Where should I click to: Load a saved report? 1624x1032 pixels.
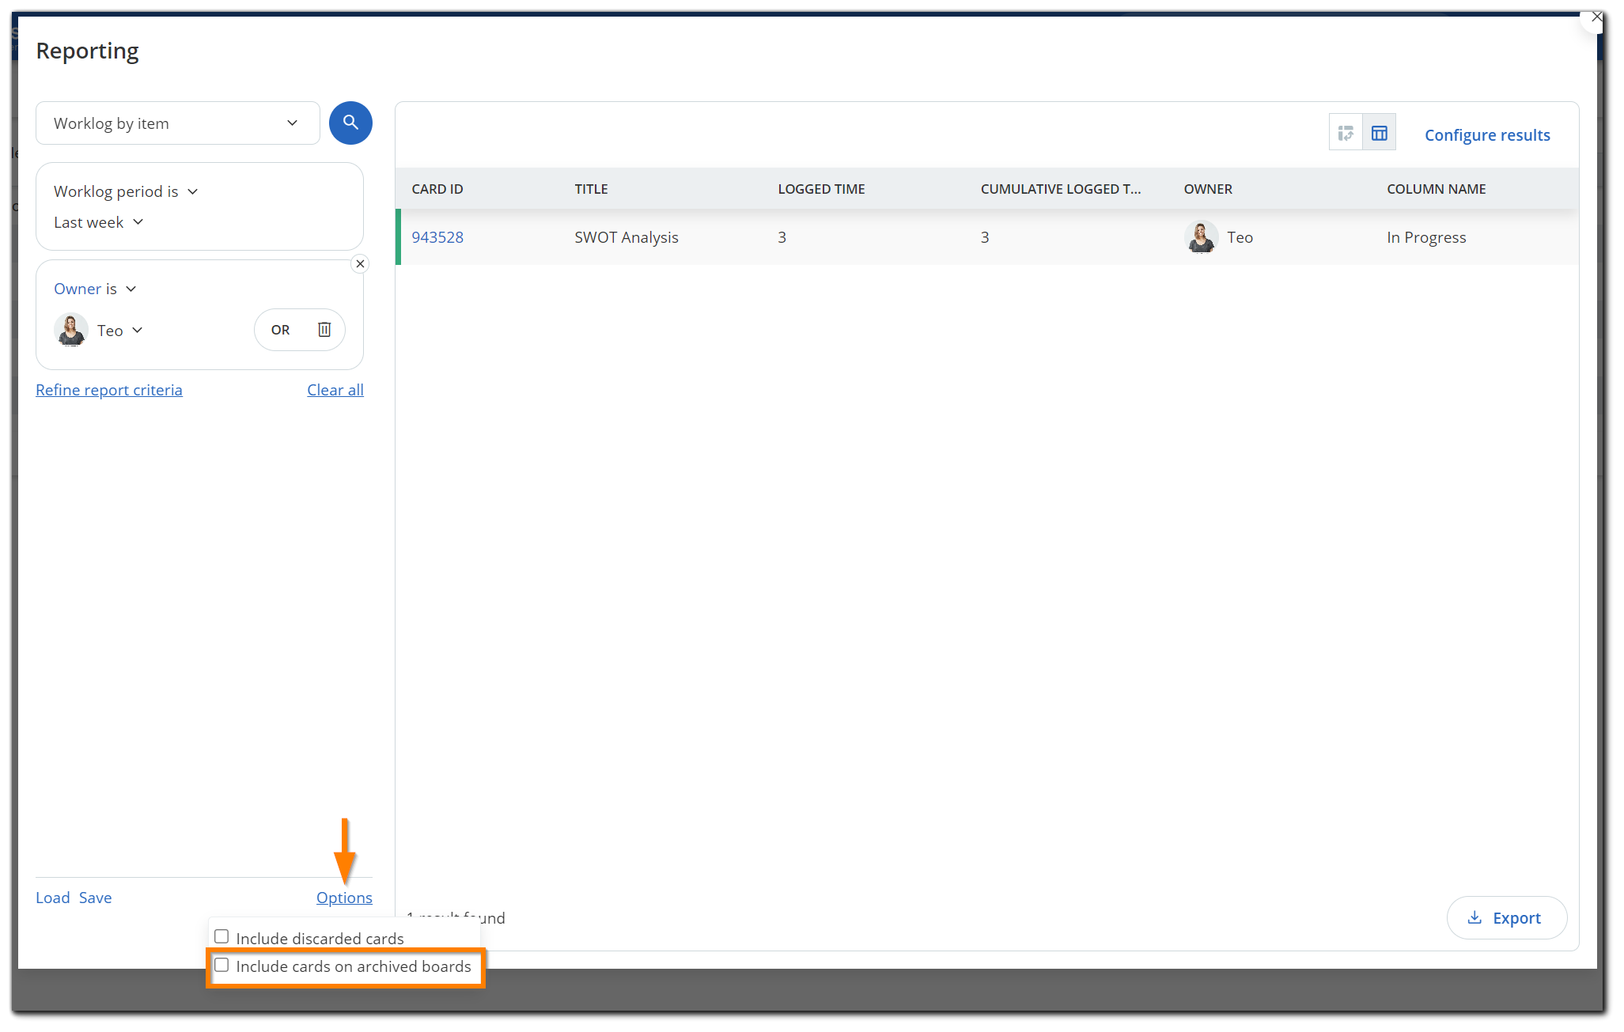[x=52, y=898]
